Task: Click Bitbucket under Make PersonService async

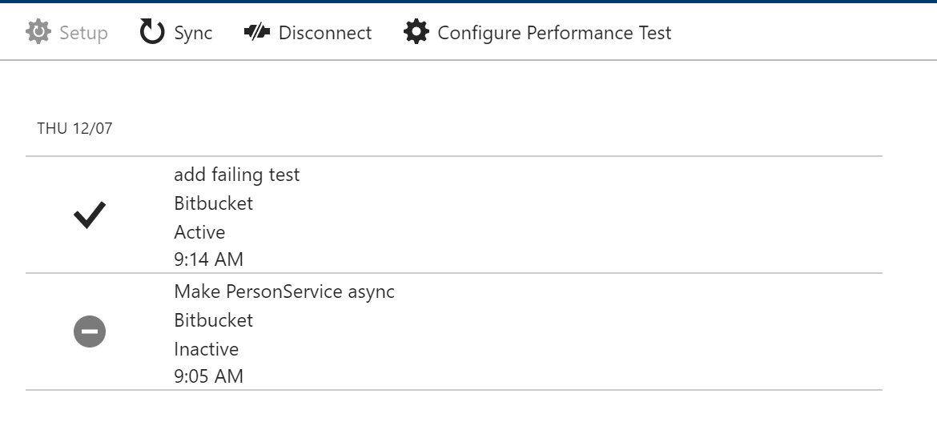Action: (213, 320)
